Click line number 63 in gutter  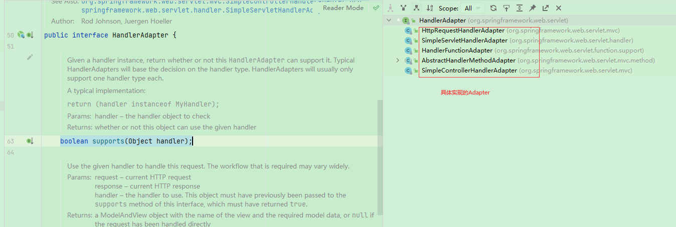tap(10, 141)
